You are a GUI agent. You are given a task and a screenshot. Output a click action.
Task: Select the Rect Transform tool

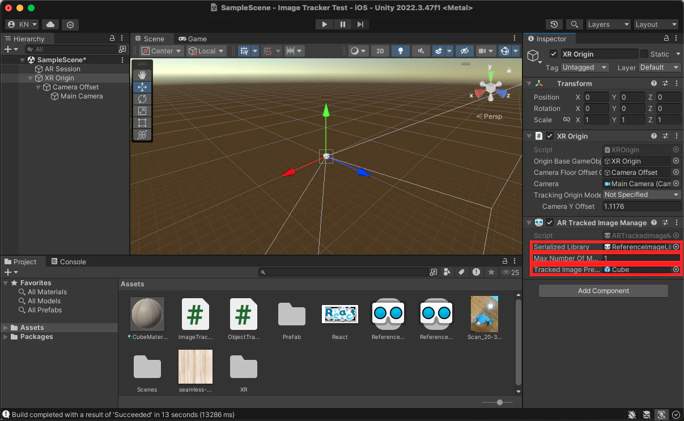[142, 123]
